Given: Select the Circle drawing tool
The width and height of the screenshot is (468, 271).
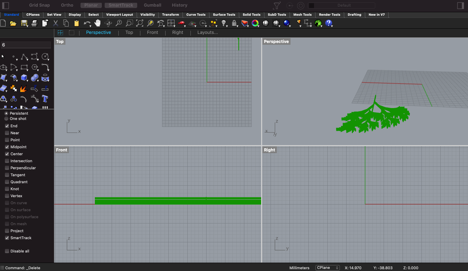Looking at the screenshot, I should (45, 56).
